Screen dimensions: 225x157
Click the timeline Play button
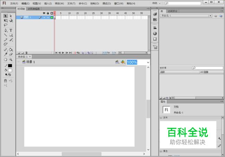coord(63,53)
